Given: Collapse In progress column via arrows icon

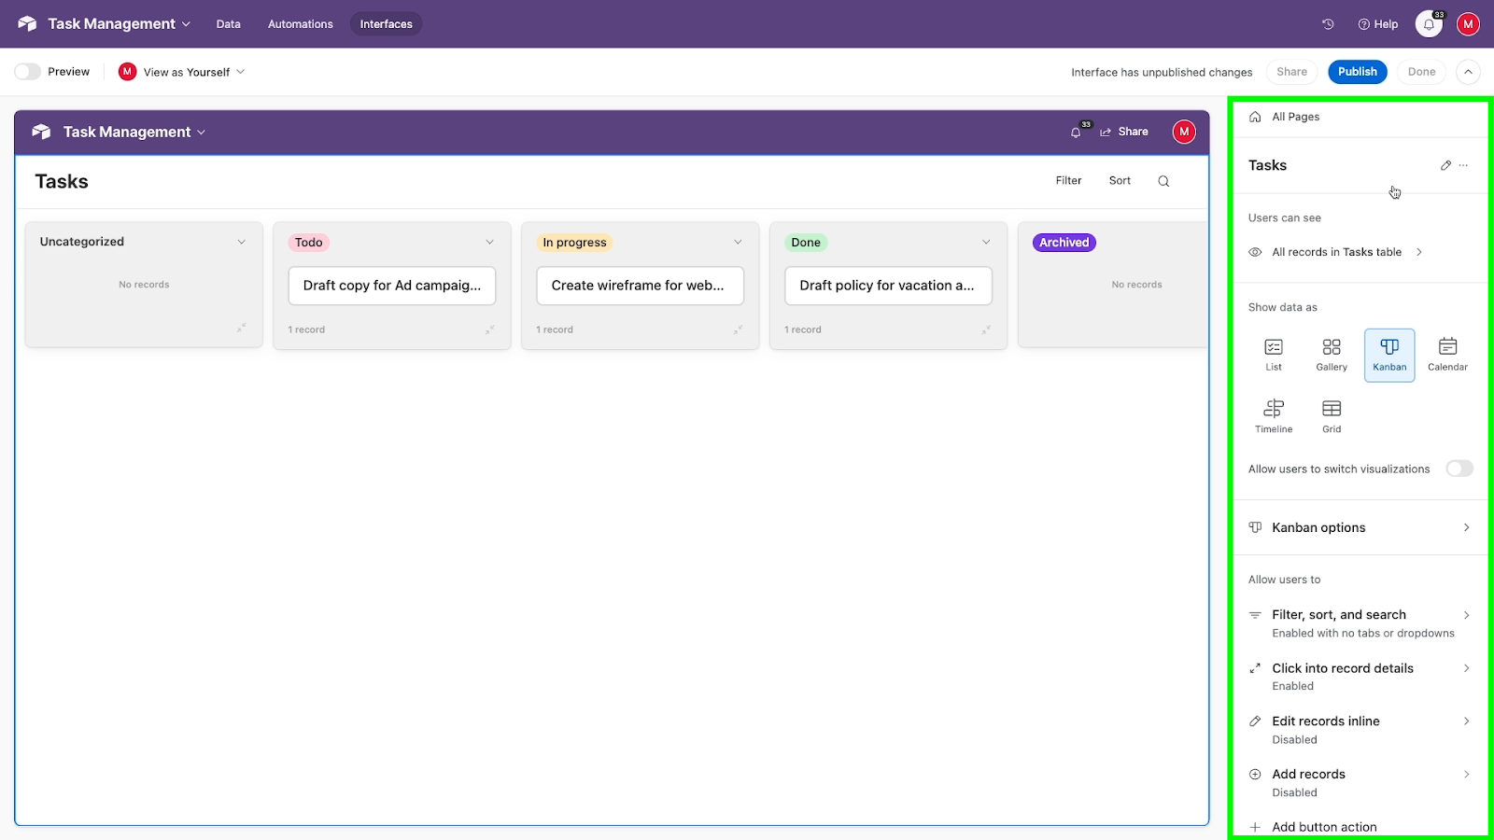Looking at the screenshot, I should (x=738, y=329).
